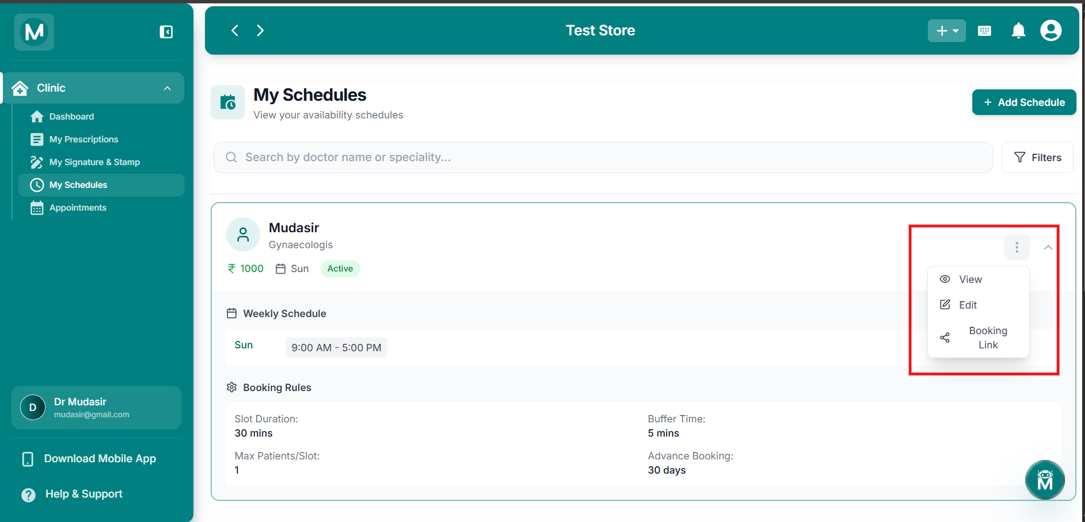Open the plus quick-add dropdown
Viewport: 1085px width, 522px height.
(947, 31)
